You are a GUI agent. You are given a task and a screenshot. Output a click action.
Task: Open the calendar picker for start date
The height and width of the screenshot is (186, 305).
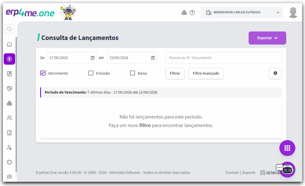pyautogui.click(x=93, y=58)
